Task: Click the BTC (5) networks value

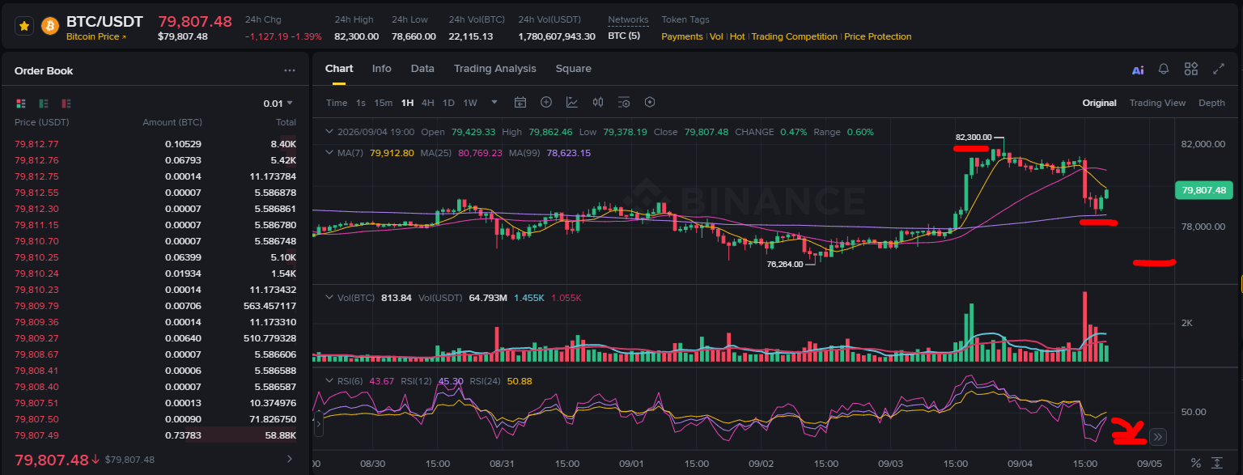Action: [x=624, y=36]
